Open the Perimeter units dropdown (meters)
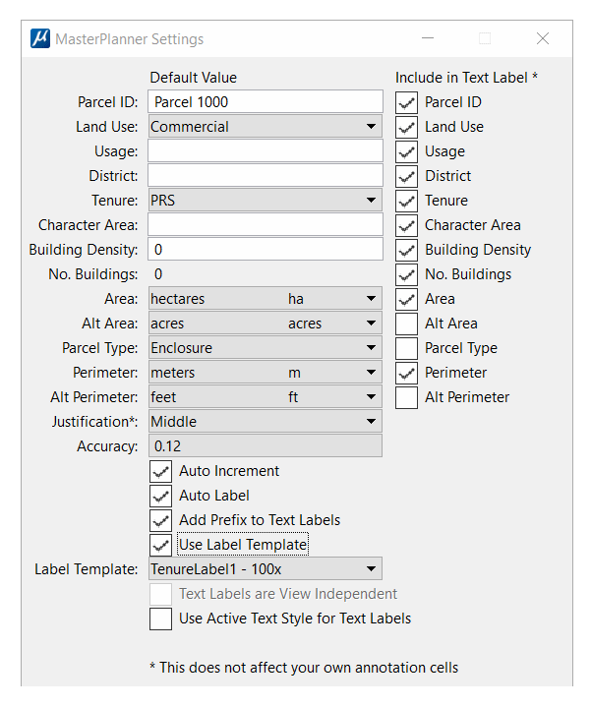This screenshot has width=591, height=707. coord(266,373)
